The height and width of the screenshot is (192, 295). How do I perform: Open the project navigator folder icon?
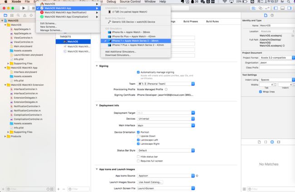[5, 15]
